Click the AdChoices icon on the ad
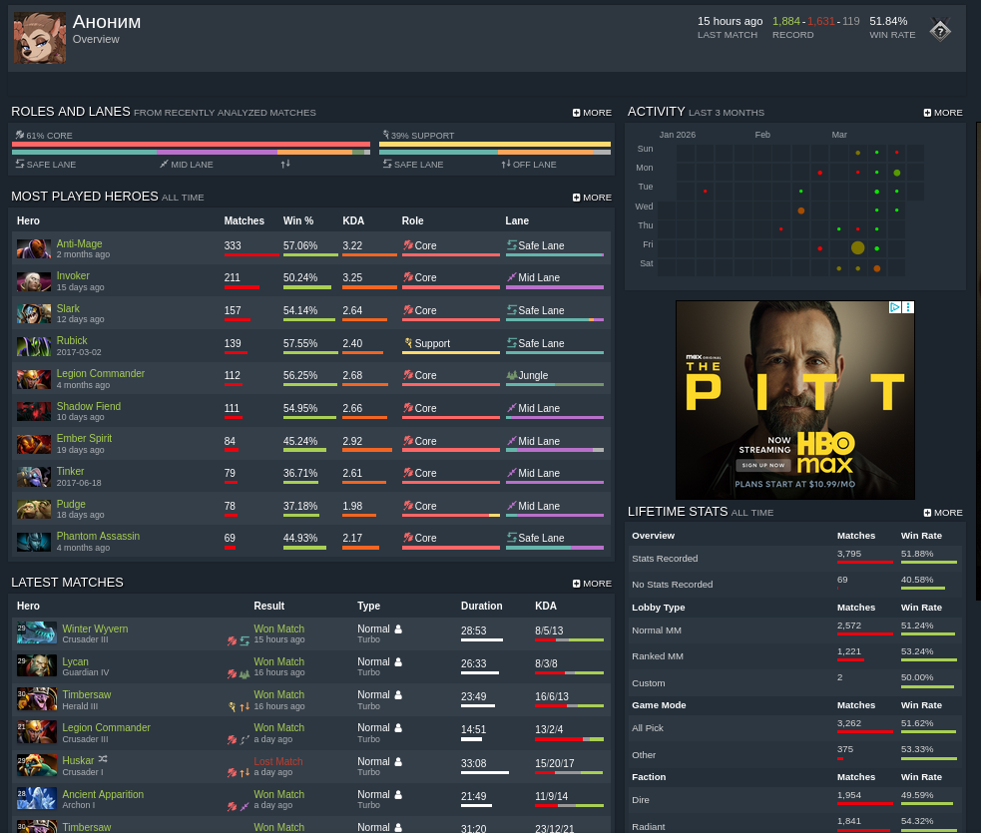 (895, 307)
